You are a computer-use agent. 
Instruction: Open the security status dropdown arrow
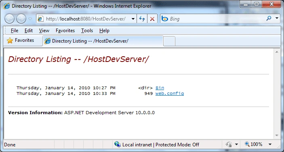click(236, 144)
